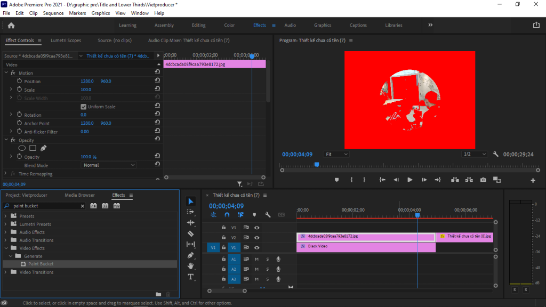Click the Selection tool arrow icon

tap(191, 201)
